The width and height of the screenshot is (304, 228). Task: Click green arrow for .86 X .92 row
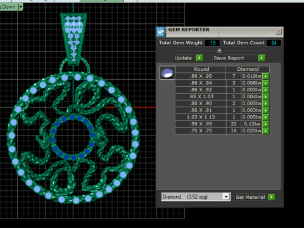266,90
